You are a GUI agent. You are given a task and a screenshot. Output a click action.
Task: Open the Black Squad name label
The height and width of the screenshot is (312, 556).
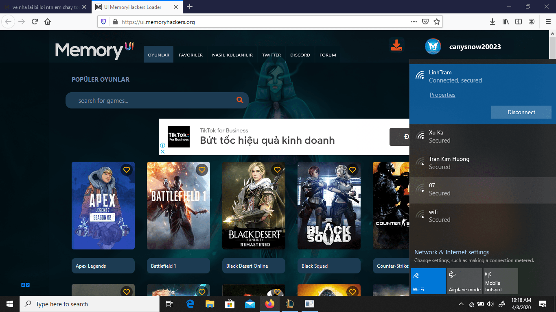(x=329, y=266)
